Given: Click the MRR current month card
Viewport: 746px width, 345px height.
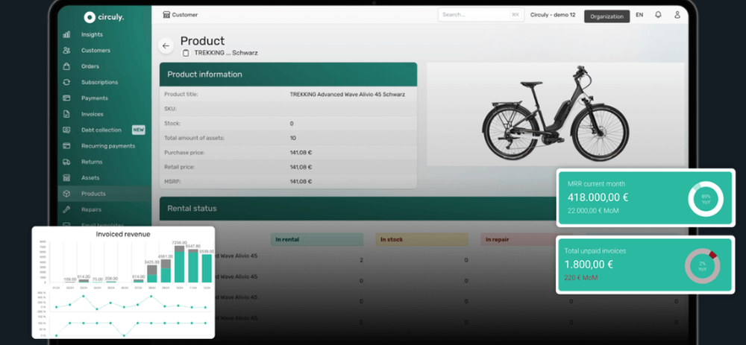Looking at the screenshot, I should click(645, 197).
